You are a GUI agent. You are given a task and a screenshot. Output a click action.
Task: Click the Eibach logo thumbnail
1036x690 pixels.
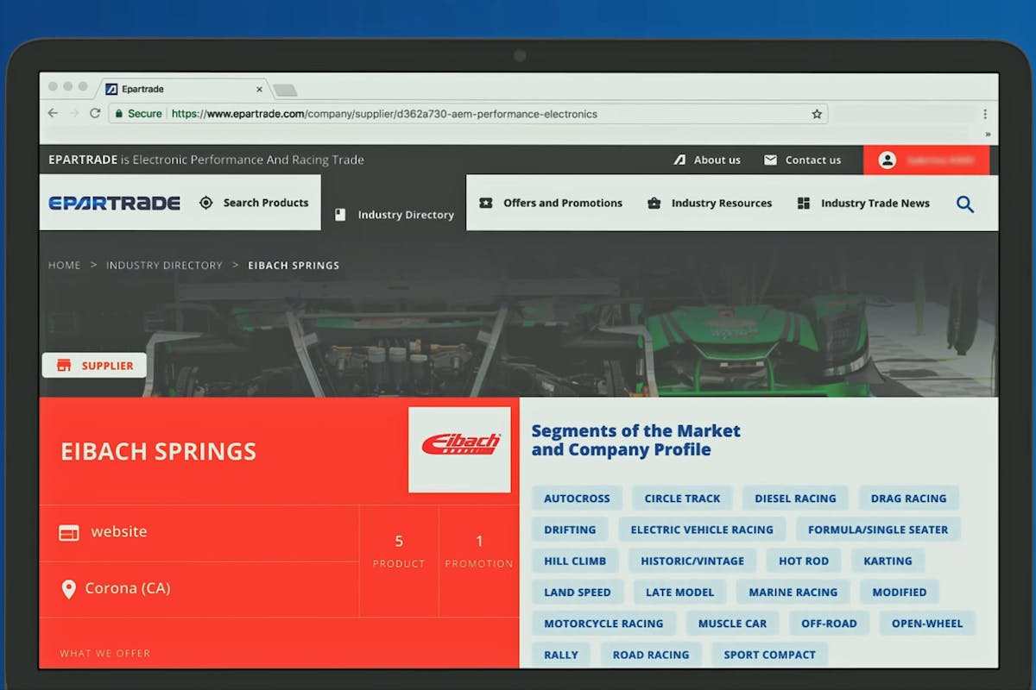(x=459, y=449)
